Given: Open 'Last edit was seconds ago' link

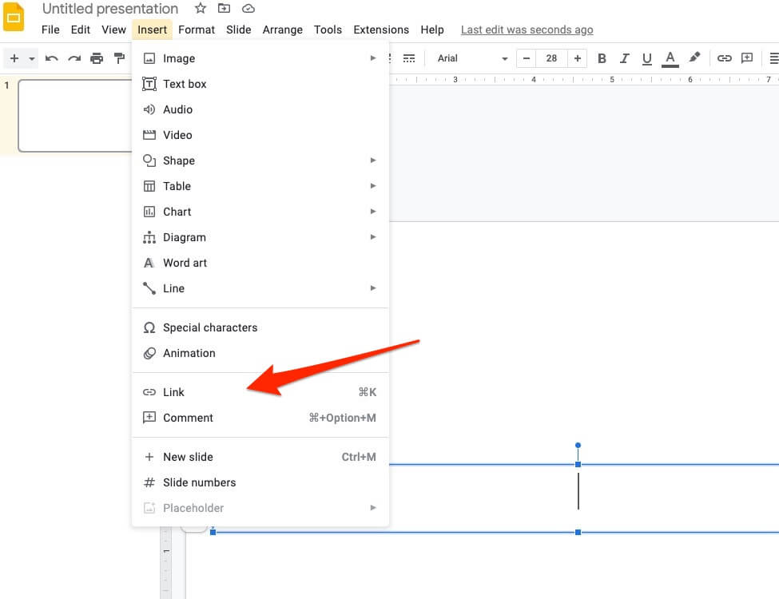Looking at the screenshot, I should [x=527, y=30].
